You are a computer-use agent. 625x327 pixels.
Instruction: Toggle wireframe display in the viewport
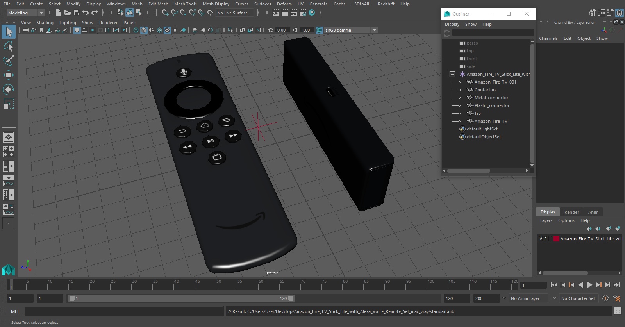point(136,30)
